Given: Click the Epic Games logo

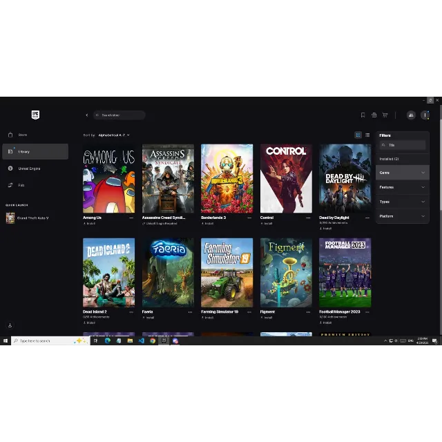Looking at the screenshot, I should point(35,115).
